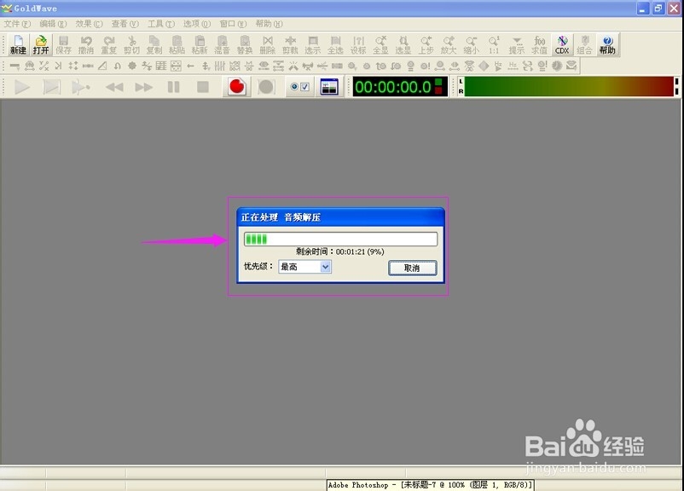Open the CDX audio extraction tool
The width and height of the screenshot is (684, 491).
tap(562, 45)
